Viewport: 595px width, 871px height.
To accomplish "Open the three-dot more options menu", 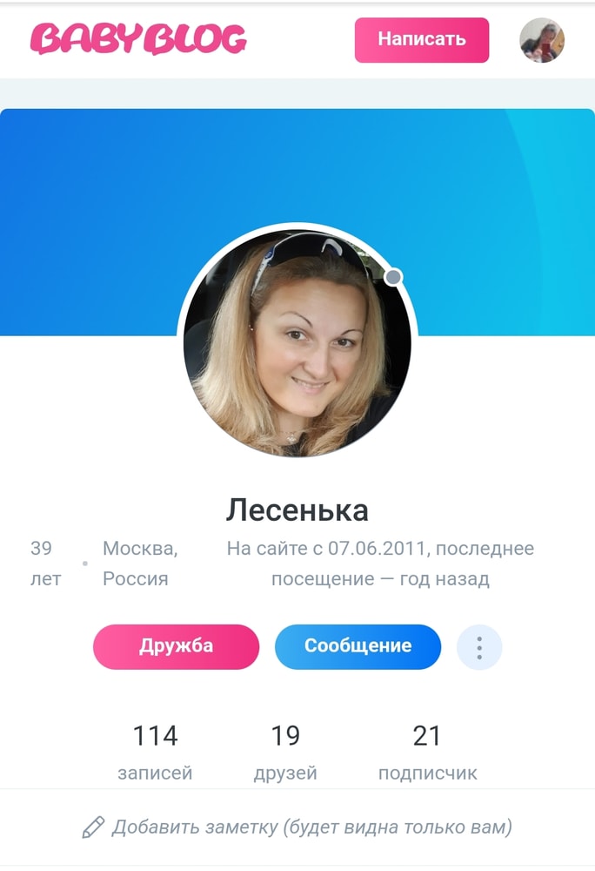I will tap(479, 647).
